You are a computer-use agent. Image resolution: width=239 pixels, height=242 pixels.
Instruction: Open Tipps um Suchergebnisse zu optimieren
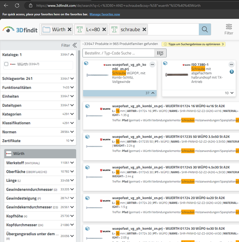click(194, 44)
